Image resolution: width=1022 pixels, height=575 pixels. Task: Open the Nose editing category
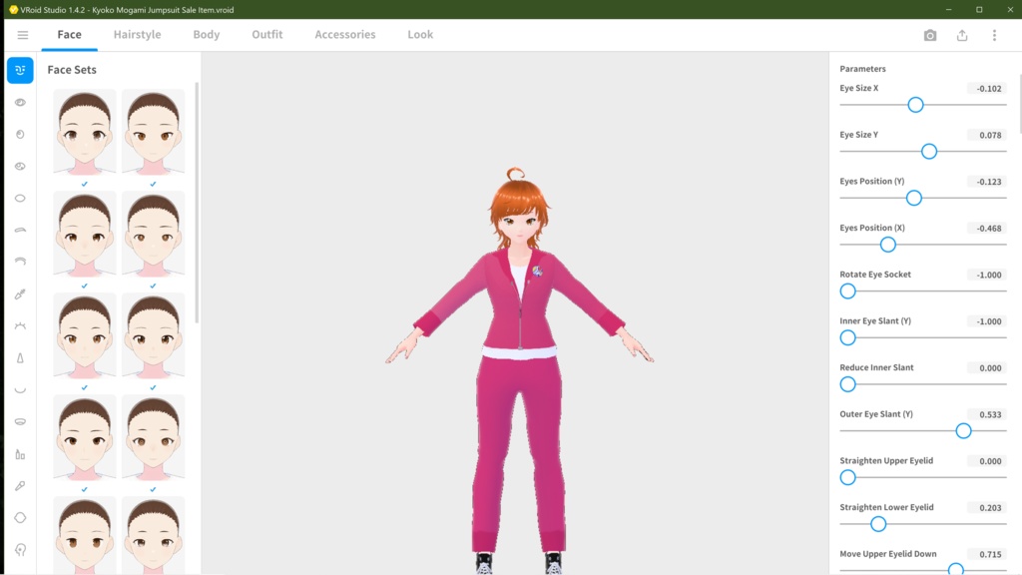20,357
